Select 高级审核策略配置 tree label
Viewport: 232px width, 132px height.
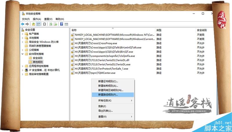(x=39, y=74)
